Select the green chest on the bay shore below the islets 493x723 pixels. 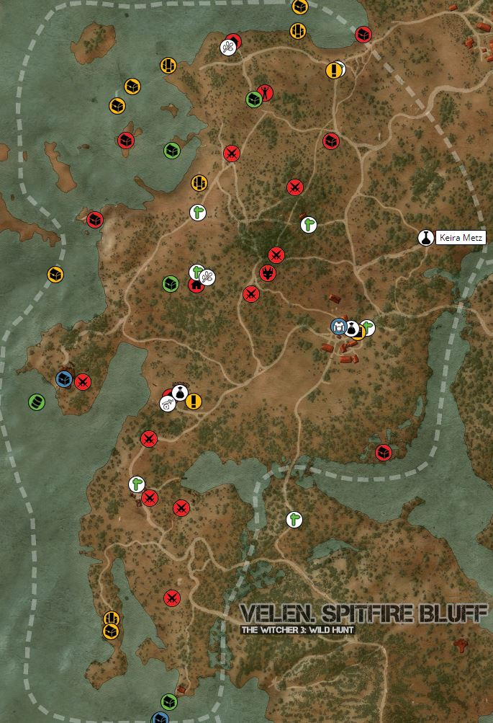click(x=172, y=151)
